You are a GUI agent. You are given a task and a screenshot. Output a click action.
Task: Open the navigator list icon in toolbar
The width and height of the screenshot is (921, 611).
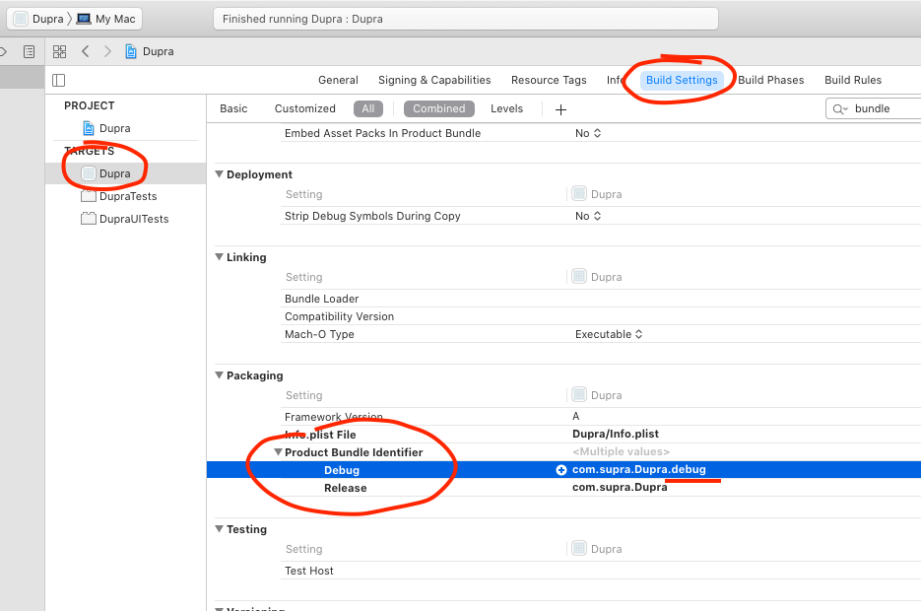29,51
